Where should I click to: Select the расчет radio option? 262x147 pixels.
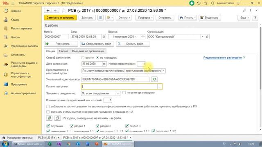[83, 58]
